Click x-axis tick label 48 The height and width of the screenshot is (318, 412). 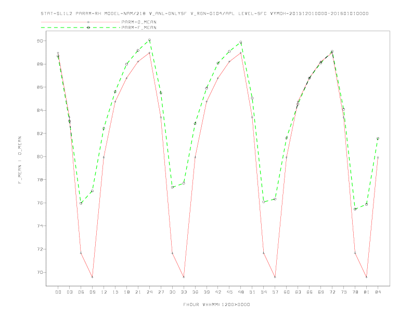(241, 292)
